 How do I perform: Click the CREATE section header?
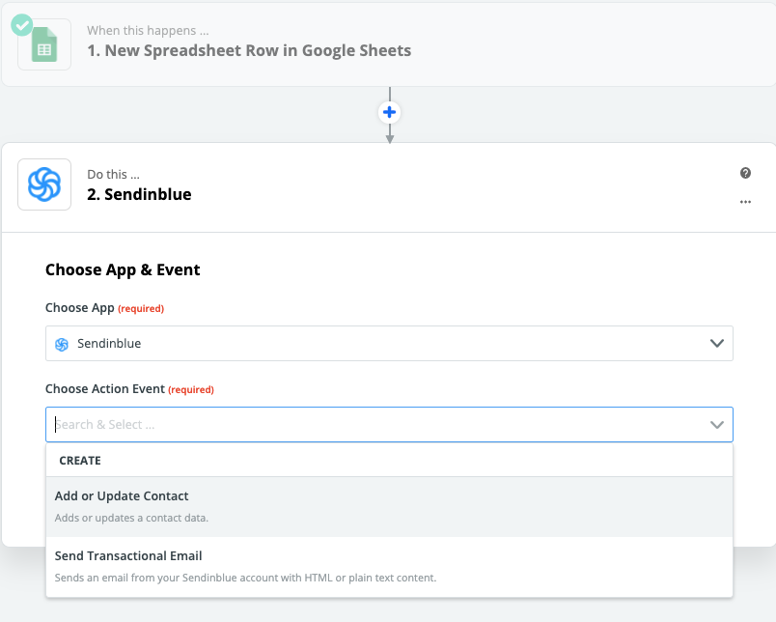(x=80, y=461)
